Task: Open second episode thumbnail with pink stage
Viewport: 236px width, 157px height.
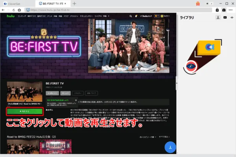Action: [x=55, y=147]
